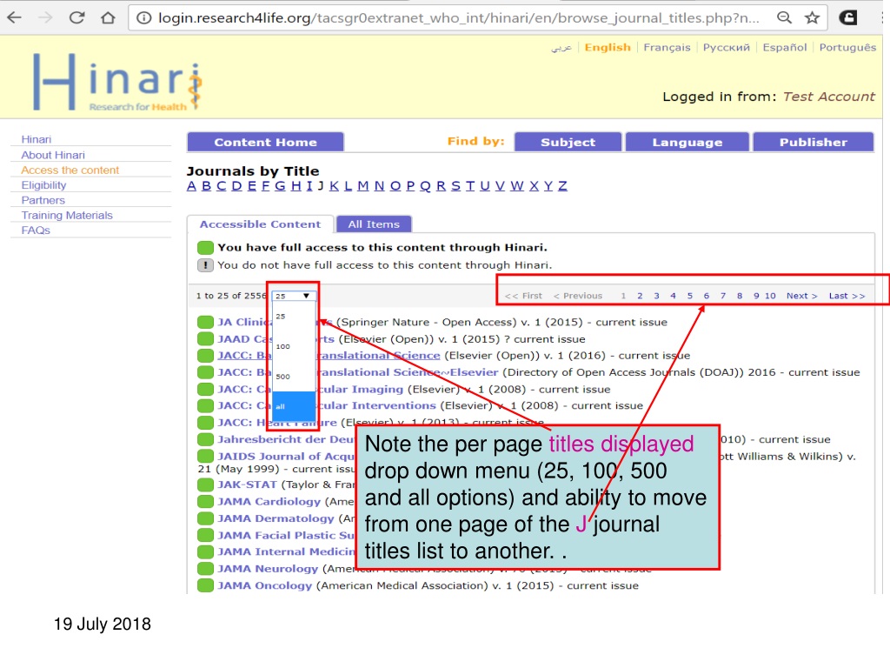This screenshot has height=668, width=890.
Task: Find journals by Language
Action: click(687, 142)
